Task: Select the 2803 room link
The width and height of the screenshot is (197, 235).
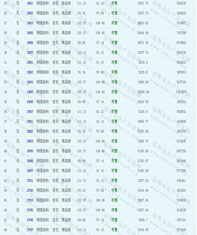Action: pos(30,141)
